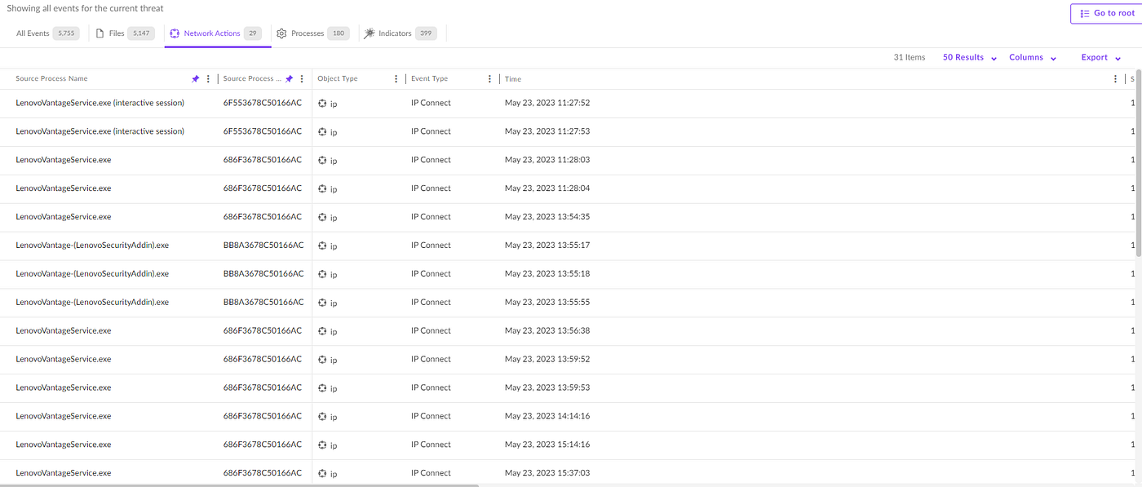The width and height of the screenshot is (1142, 487).
Task: Click ip icon in the 13:55:17 row
Action: pyautogui.click(x=322, y=246)
